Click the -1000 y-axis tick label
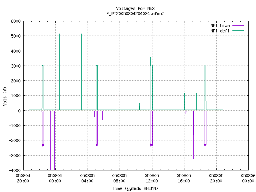256x192 pixels. tap(15, 126)
